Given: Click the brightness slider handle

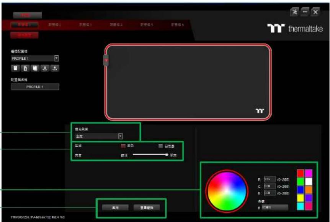Looking at the screenshot, I should point(167,155).
